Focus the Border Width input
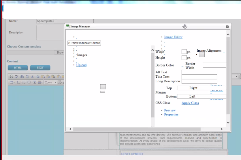The height and width of the screenshot is (160, 241). (x=214, y=65)
